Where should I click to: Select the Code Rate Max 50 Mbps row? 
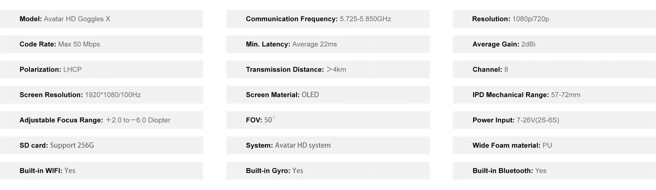[101, 44]
